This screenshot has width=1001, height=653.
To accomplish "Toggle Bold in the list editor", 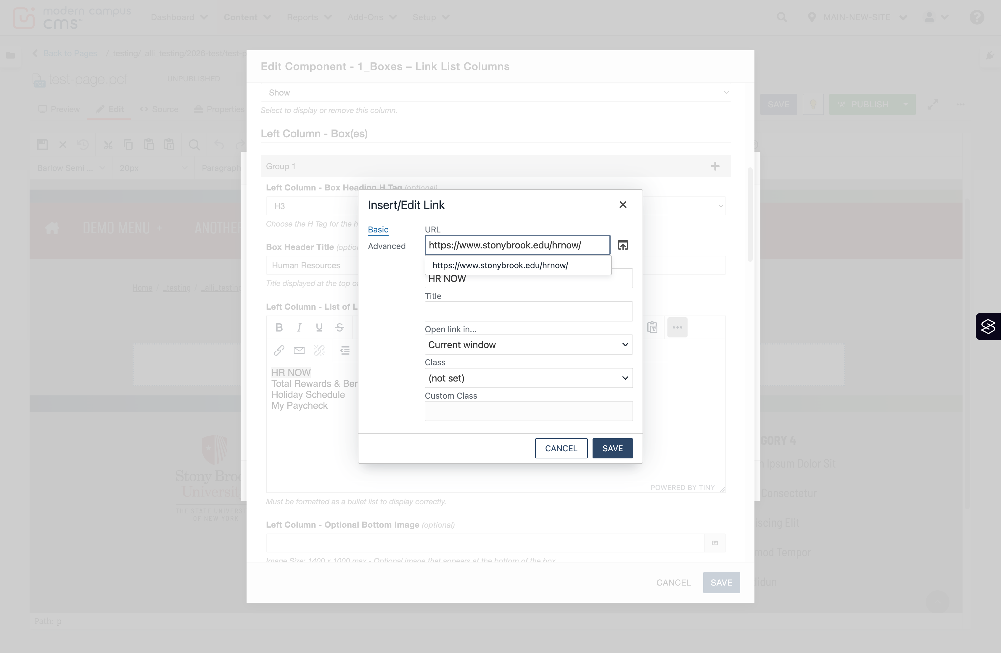I will pyautogui.click(x=279, y=327).
